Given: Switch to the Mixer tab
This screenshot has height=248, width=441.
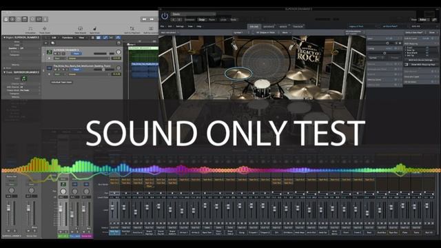Looking at the screenshot, I should click(x=283, y=27).
